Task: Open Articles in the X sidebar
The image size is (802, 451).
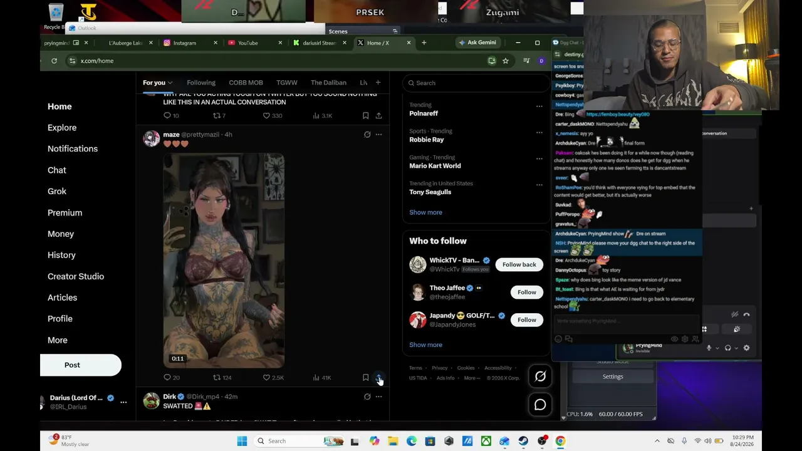Action: (x=63, y=298)
